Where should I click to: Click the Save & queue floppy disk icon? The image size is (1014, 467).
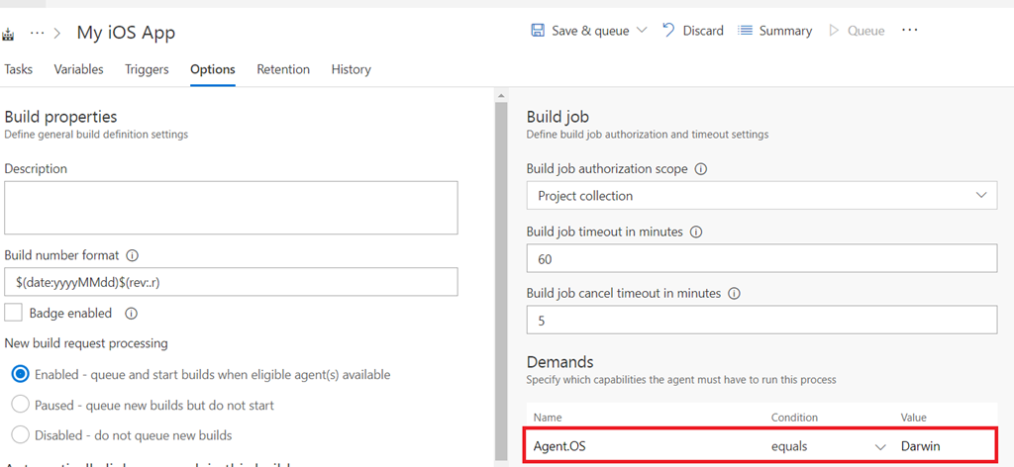[538, 31]
